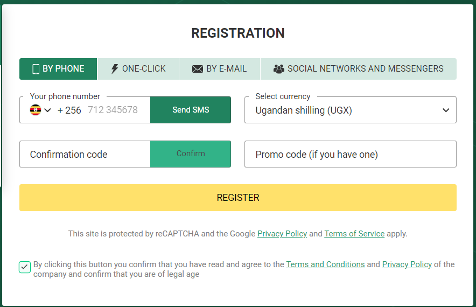476x307 pixels.
Task: Click the yellow REGISTER button
Action: click(238, 198)
